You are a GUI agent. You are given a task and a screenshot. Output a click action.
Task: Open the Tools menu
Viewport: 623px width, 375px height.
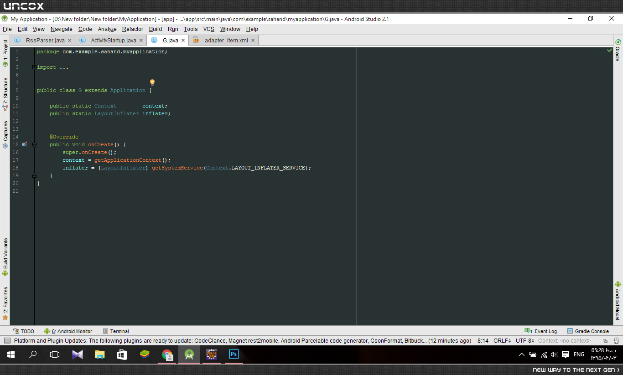pyautogui.click(x=191, y=29)
